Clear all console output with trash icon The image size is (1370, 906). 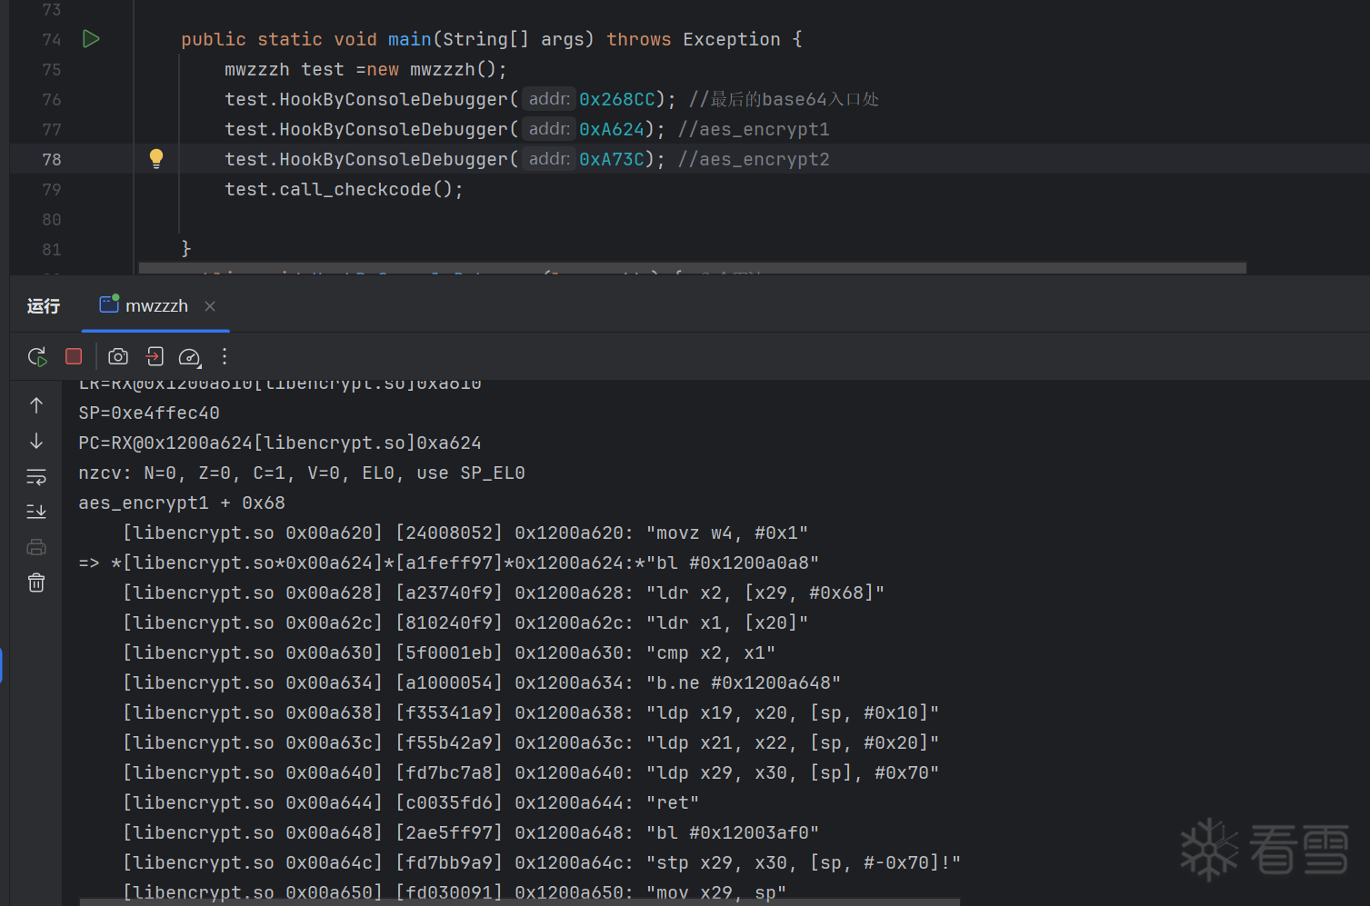36,582
